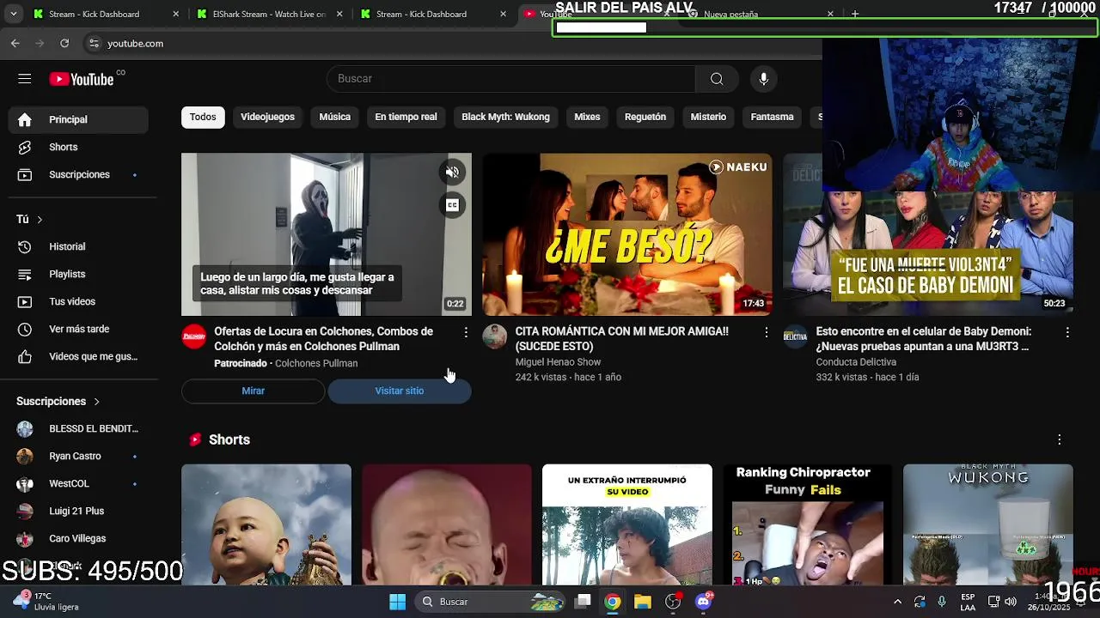Select the Mixes filter chip
This screenshot has height=618, width=1100.
point(587,117)
